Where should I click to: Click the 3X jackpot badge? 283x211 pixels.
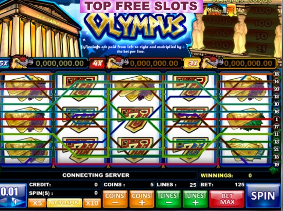192,63
